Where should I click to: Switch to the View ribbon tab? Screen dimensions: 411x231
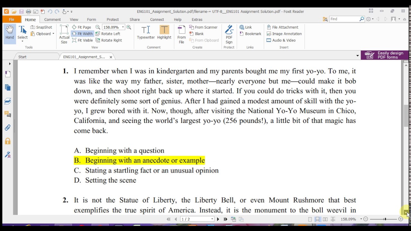pos(74,20)
